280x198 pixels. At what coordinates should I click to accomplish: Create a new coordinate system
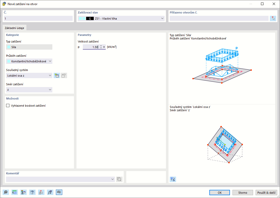(57, 76)
